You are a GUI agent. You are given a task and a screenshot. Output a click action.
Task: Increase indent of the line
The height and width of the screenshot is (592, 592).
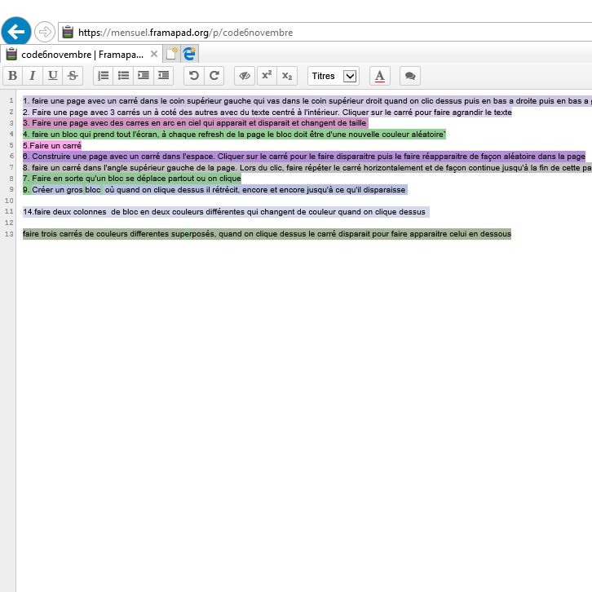143,76
